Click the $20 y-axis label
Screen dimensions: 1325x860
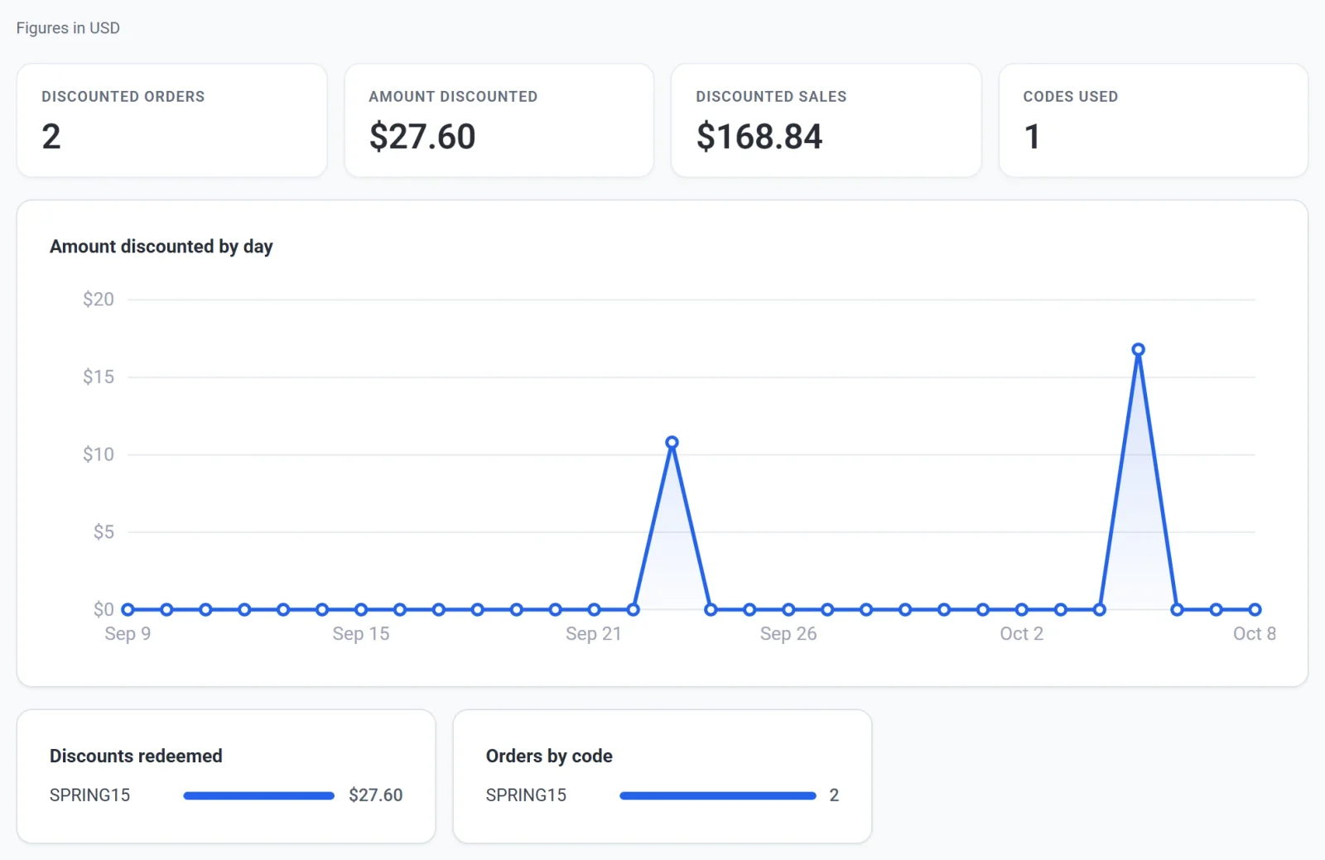coord(99,300)
